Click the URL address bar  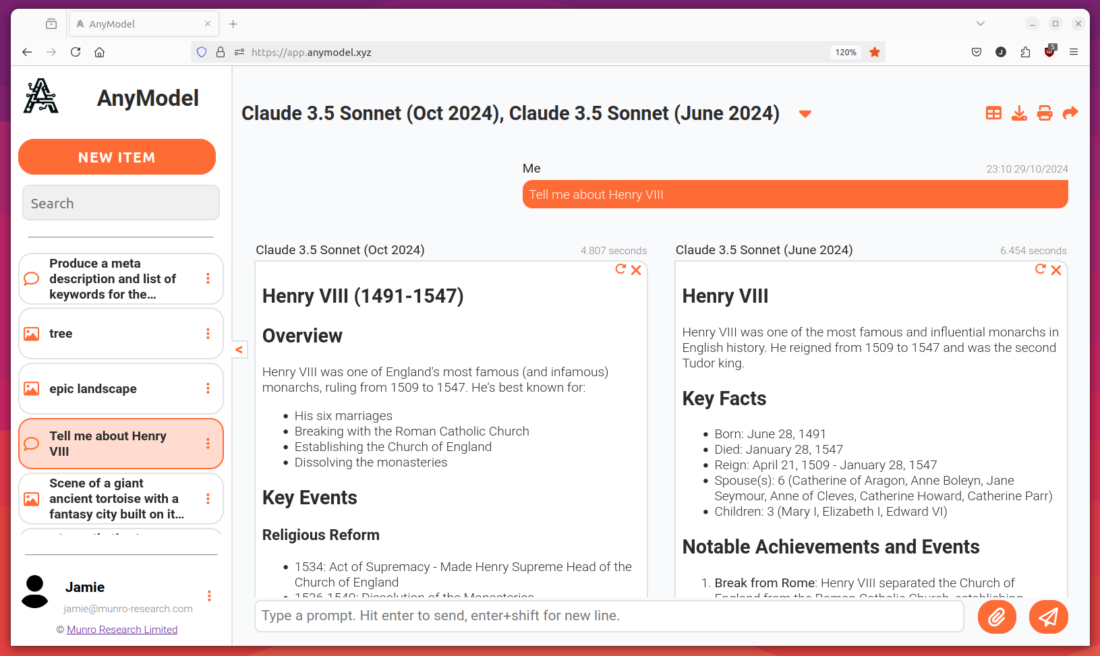point(538,52)
